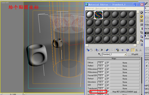
Task: Open the Standard_2 material name dropdown
Action: coord(125,54)
